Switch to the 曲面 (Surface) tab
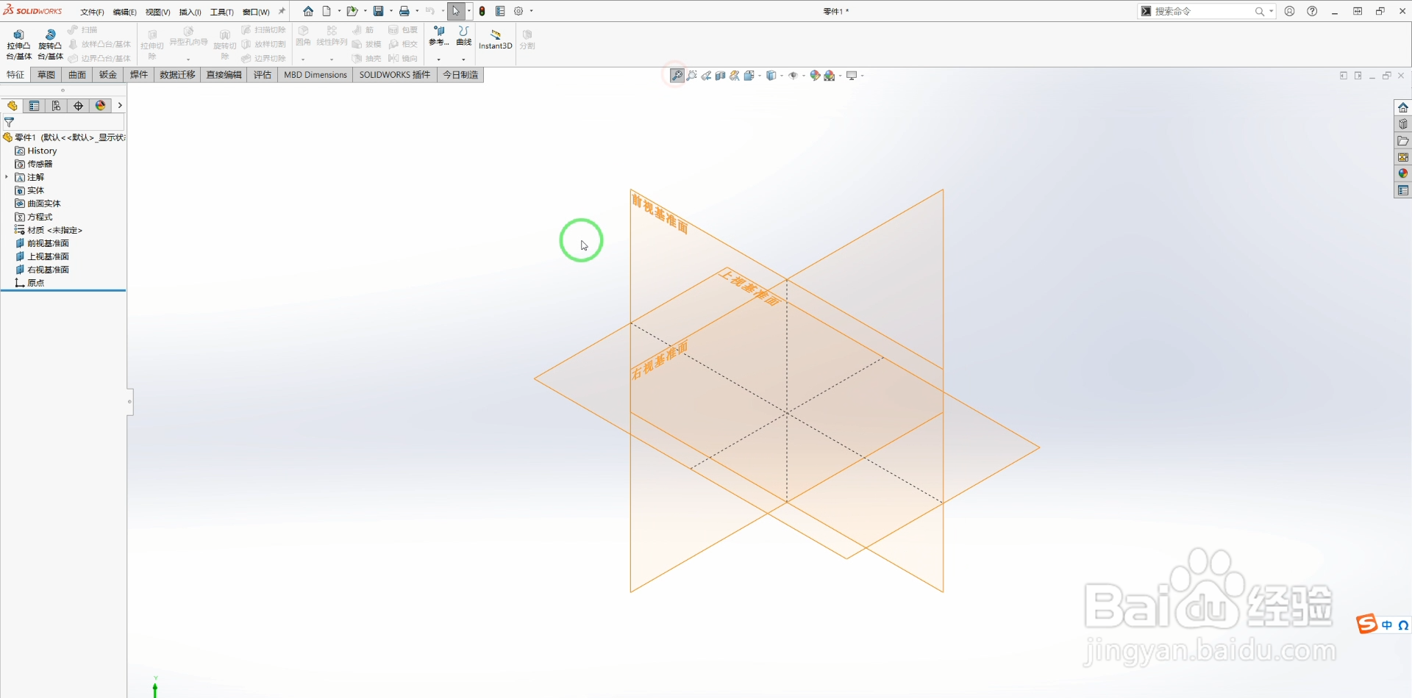This screenshot has width=1412, height=698. pos(77,75)
